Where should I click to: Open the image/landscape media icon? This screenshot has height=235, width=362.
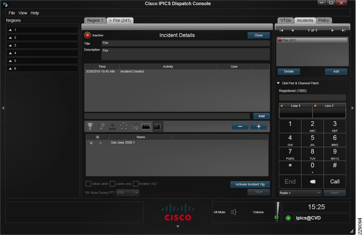tap(146, 126)
